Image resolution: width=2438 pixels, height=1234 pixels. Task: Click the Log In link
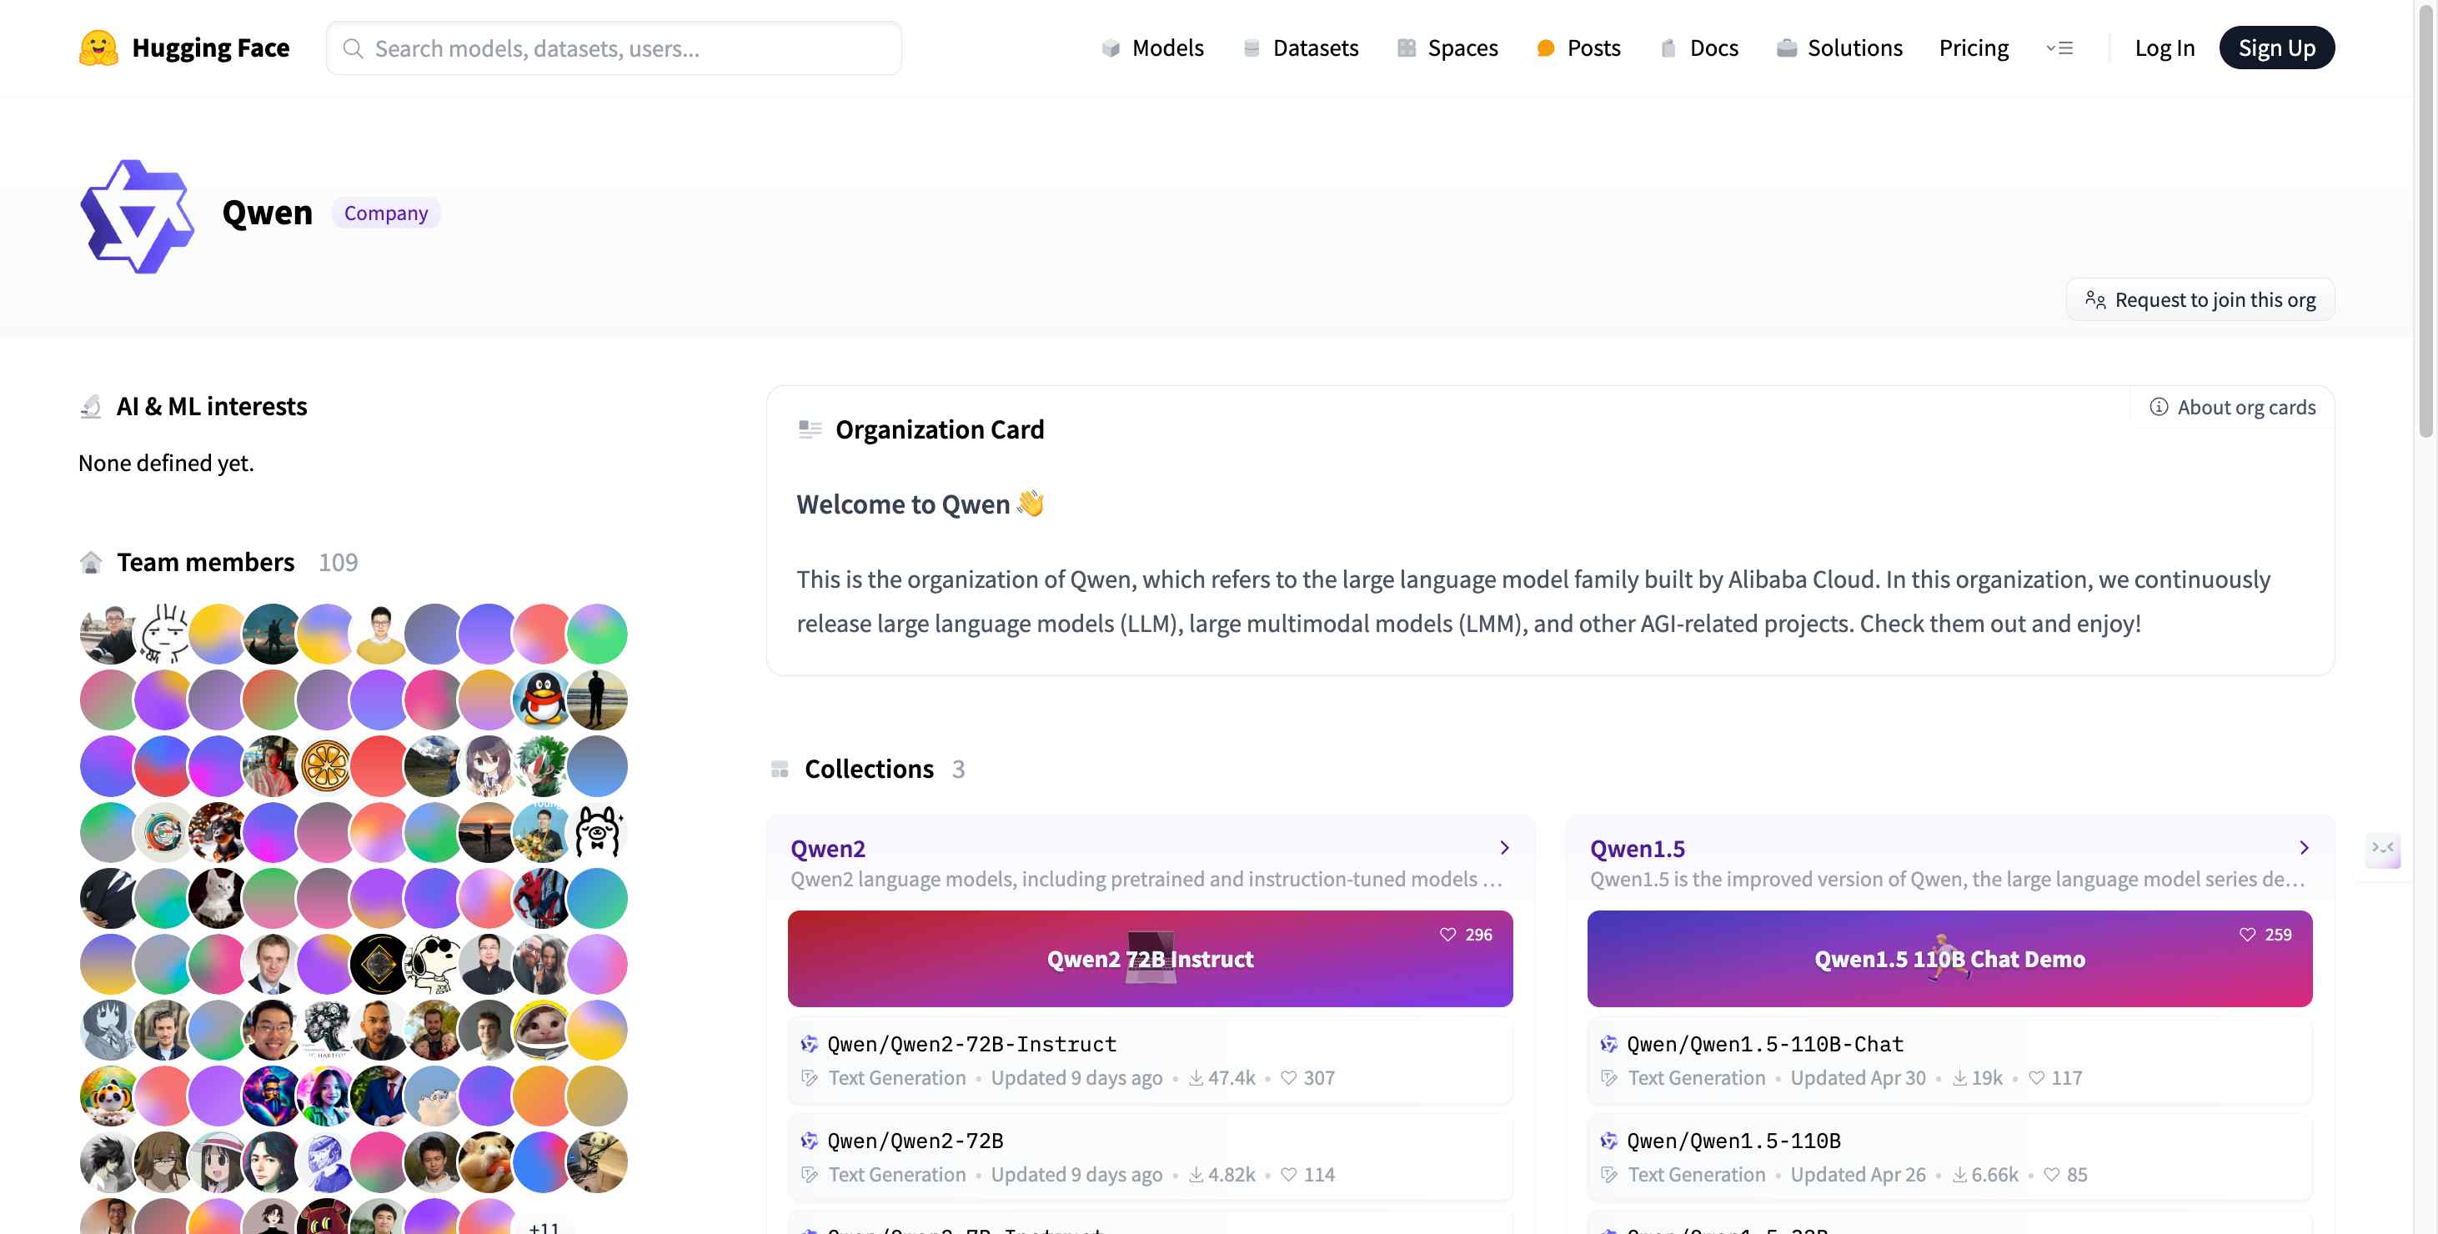pyautogui.click(x=2165, y=48)
